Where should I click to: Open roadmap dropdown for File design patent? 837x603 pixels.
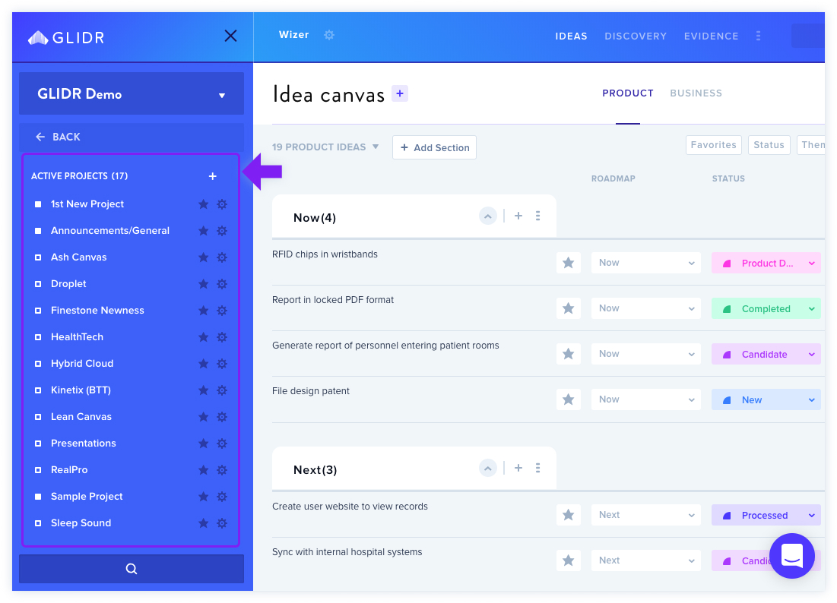click(x=646, y=399)
